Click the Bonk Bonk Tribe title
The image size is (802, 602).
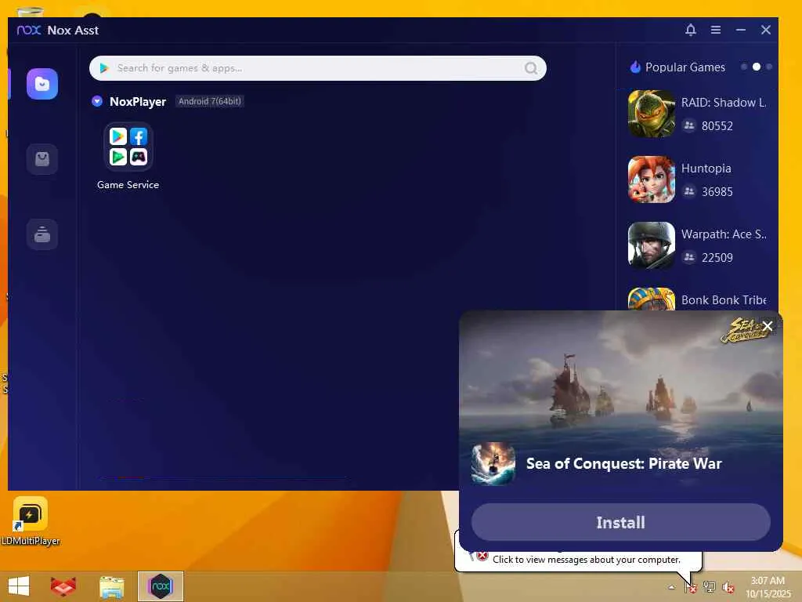pos(724,300)
